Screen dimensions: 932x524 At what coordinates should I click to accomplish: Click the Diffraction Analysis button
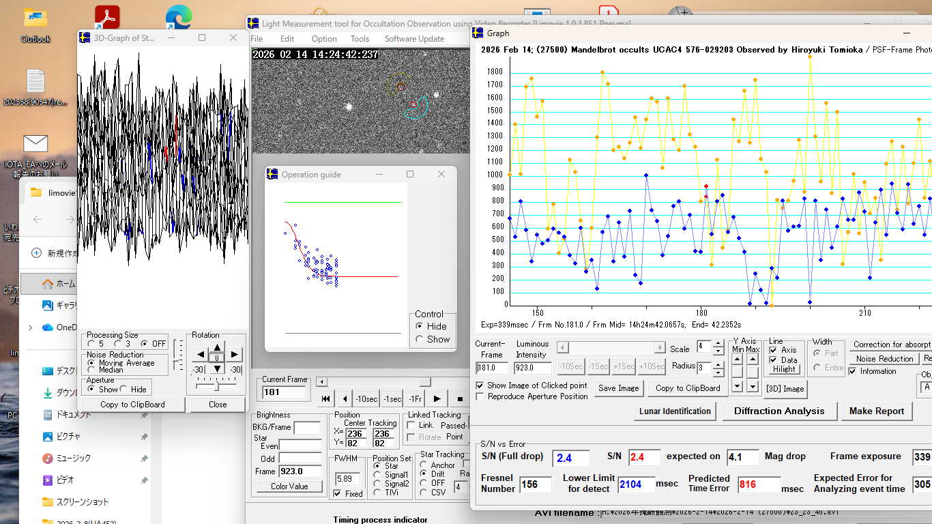pyautogui.click(x=779, y=411)
